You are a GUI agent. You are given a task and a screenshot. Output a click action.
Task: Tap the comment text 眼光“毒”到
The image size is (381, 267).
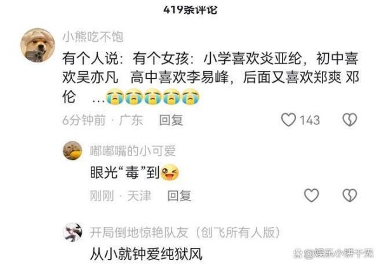click(x=124, y=173)
